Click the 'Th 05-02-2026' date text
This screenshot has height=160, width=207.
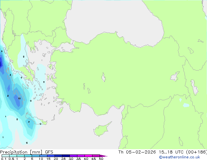pyautogui.click(x=137, y=152)
